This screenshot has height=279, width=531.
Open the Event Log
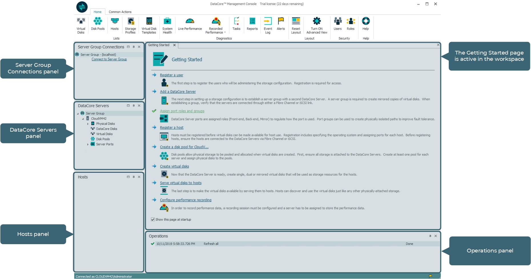click(x=267, y=24)
